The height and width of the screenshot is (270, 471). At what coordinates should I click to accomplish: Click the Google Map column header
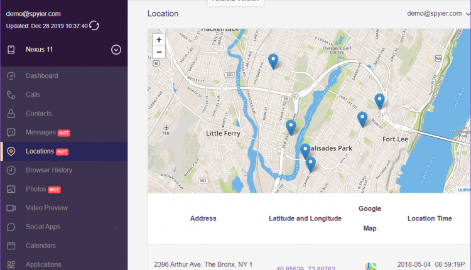point(370,219)
